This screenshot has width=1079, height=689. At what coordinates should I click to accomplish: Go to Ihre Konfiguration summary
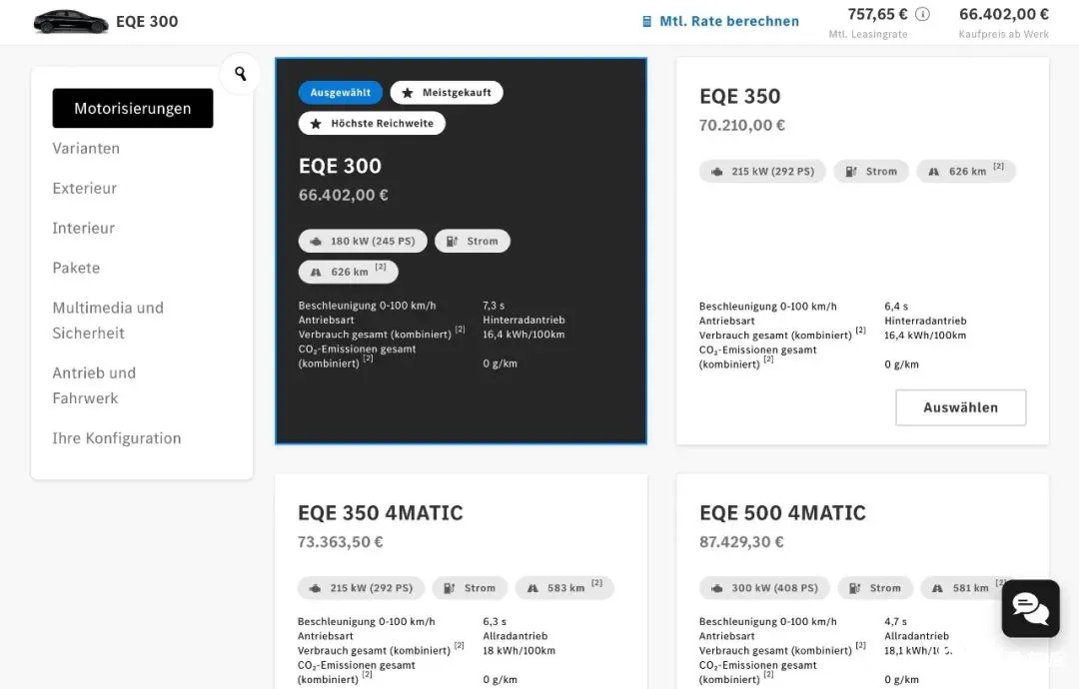(117, 438)
